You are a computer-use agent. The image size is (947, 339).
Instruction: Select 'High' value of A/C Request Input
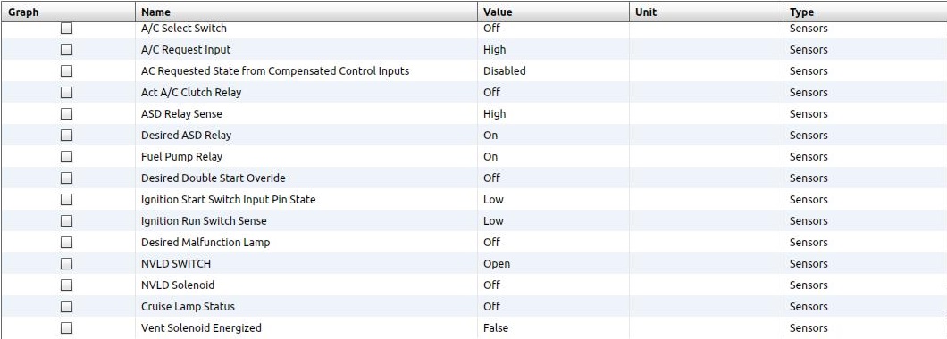point(495,49)
